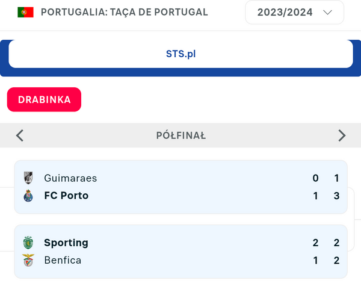Click the Benfica team name
The width and height of the screenshot is (361, 283).
[63, 260]
